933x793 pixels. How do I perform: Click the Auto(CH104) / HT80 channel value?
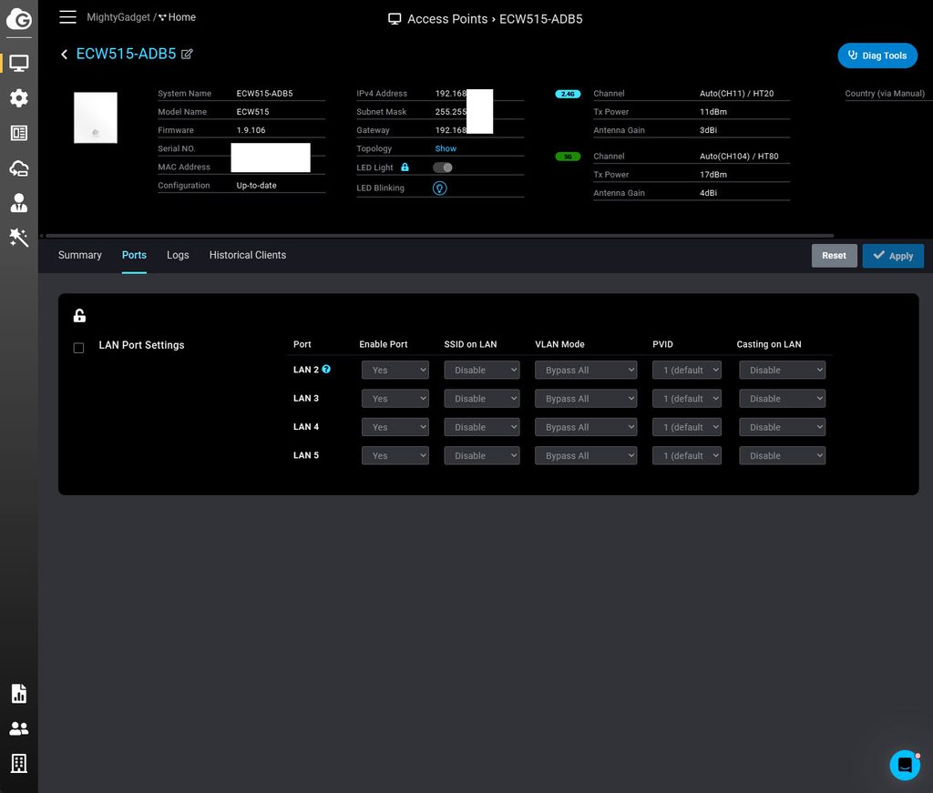click(x=739, y=157)
